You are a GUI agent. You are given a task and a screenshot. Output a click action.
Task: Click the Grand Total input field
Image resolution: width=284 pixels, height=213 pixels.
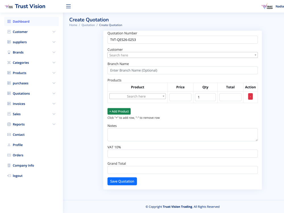click(x=183, y=170)
